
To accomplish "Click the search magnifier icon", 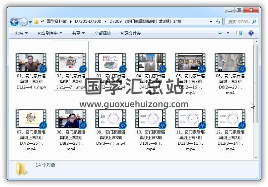I will (254, 22).
